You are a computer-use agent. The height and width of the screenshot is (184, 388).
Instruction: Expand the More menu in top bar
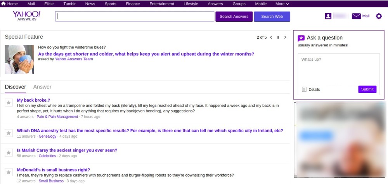(282, 4)
